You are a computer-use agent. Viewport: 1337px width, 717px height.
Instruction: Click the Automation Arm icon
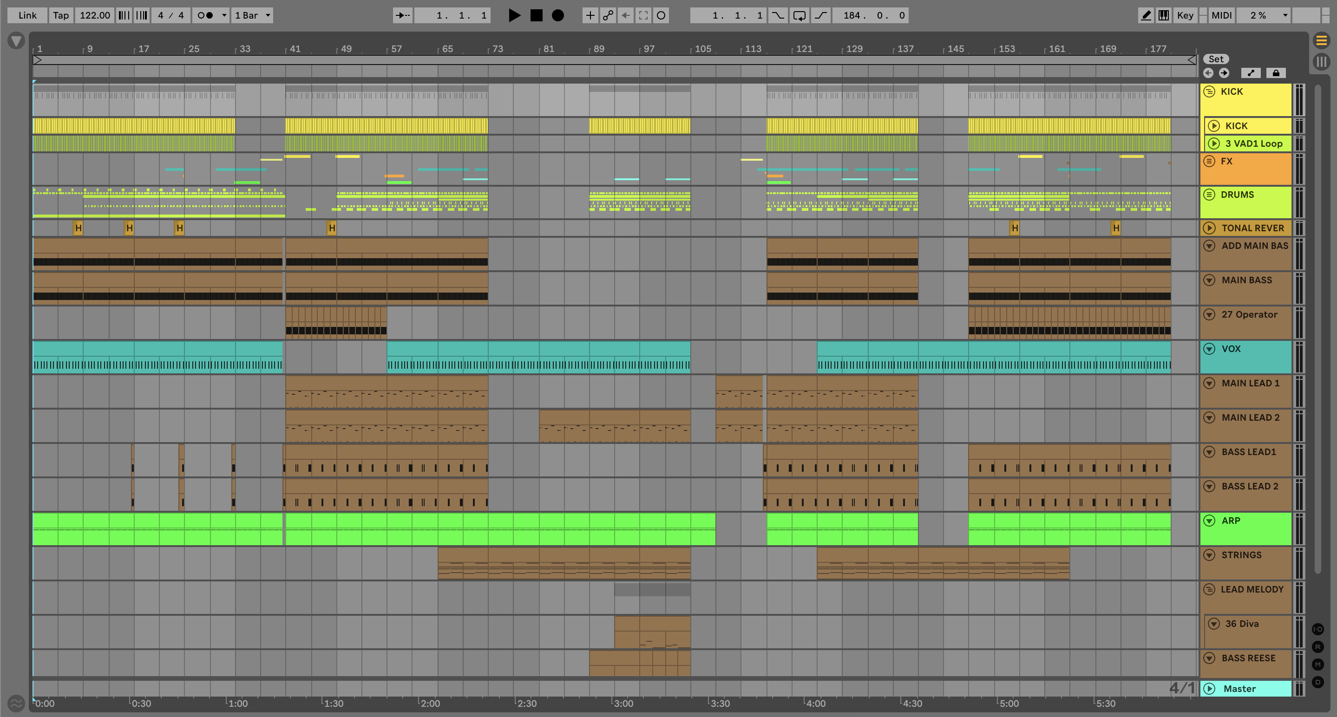click(x=608, y=15)
